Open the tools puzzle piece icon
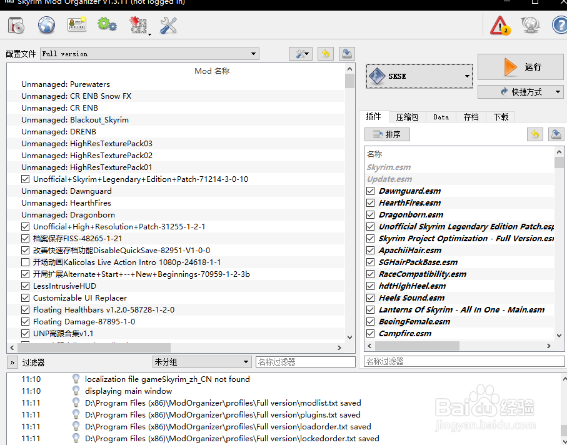 pos(138,25)
